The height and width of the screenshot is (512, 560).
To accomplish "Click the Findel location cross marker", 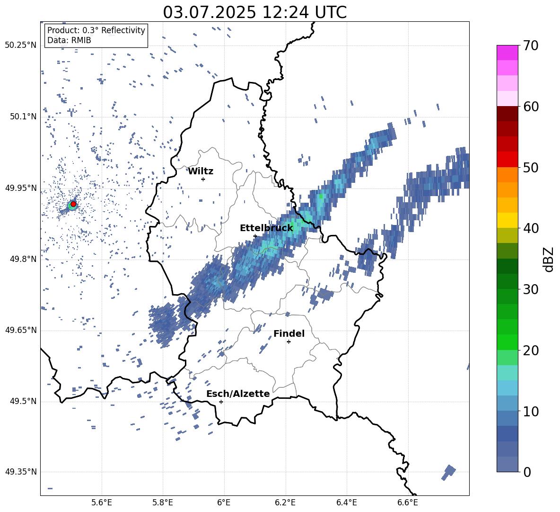I will (x=289, y=341).
